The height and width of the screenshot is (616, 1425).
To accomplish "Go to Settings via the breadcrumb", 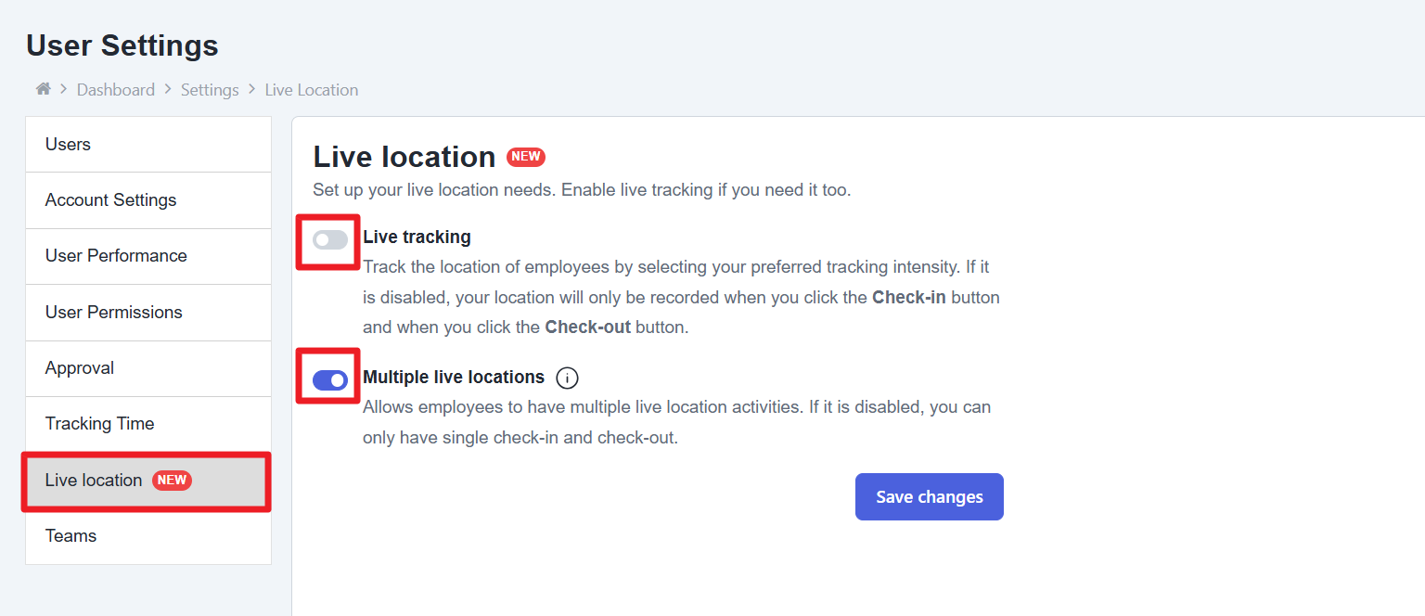I will pos(210,90).
